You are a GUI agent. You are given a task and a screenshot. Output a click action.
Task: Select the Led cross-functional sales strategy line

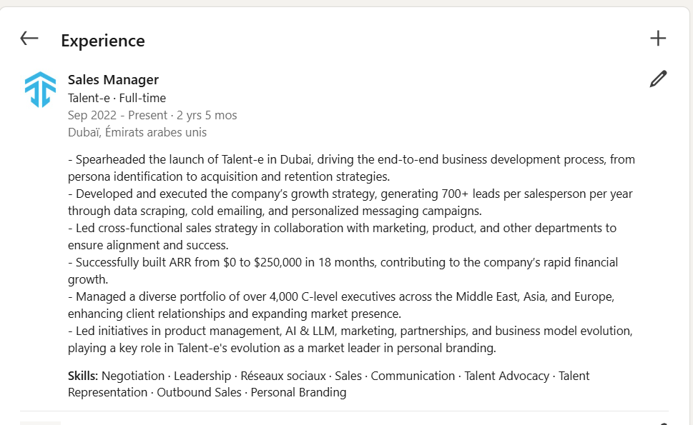point(342,236)
